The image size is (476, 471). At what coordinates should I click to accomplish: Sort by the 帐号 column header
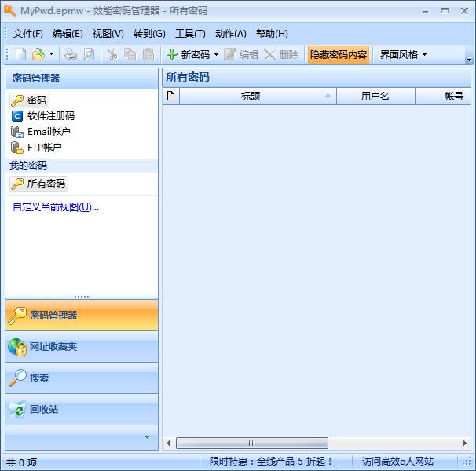442,97
